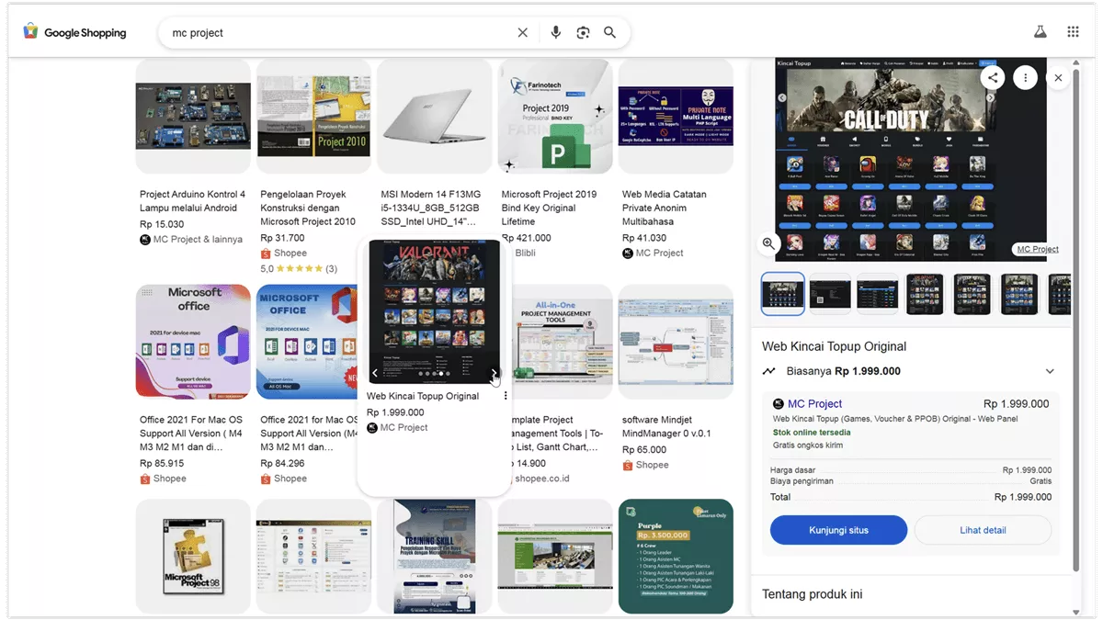Click the voice search microphone icon

point(555,31)
